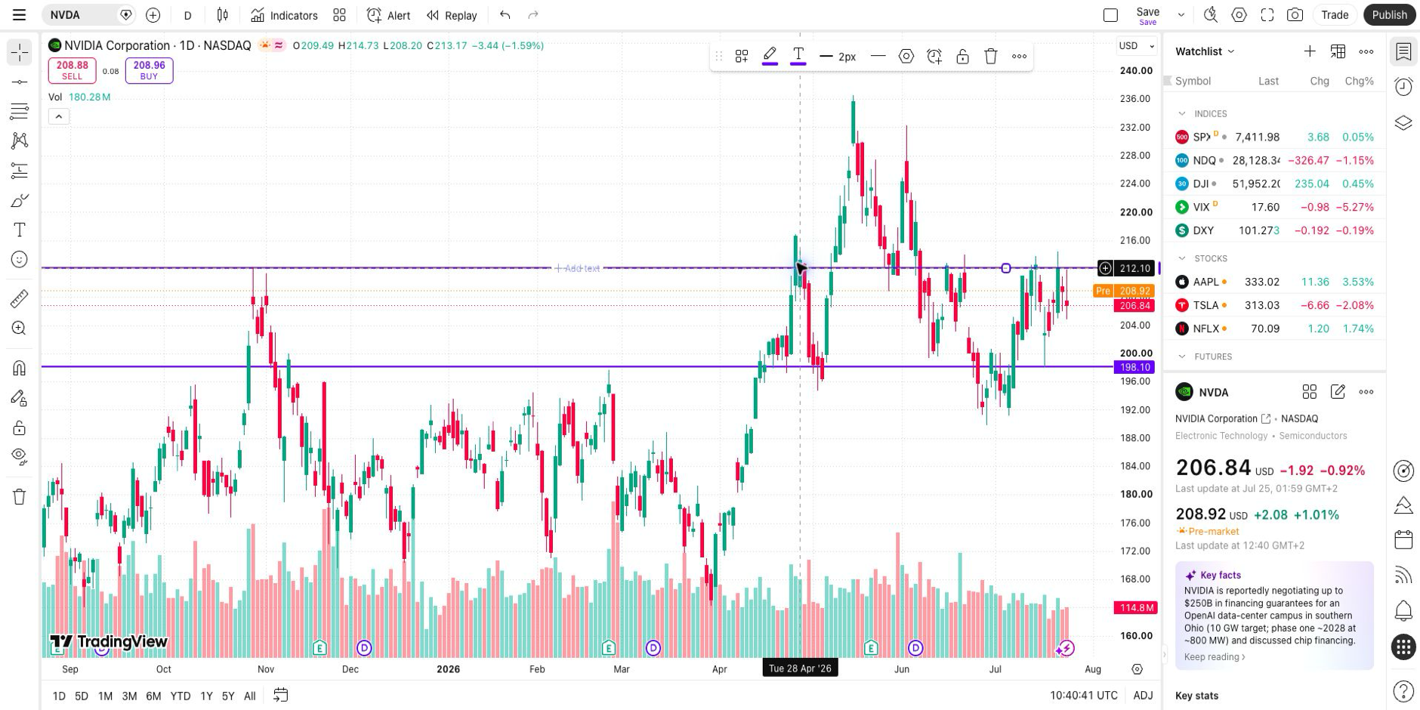Image resolution: width=1420 pixels, height=710 pixels.
Task: Open the Measure ruler tool
Action: click(x=20, y=299)
